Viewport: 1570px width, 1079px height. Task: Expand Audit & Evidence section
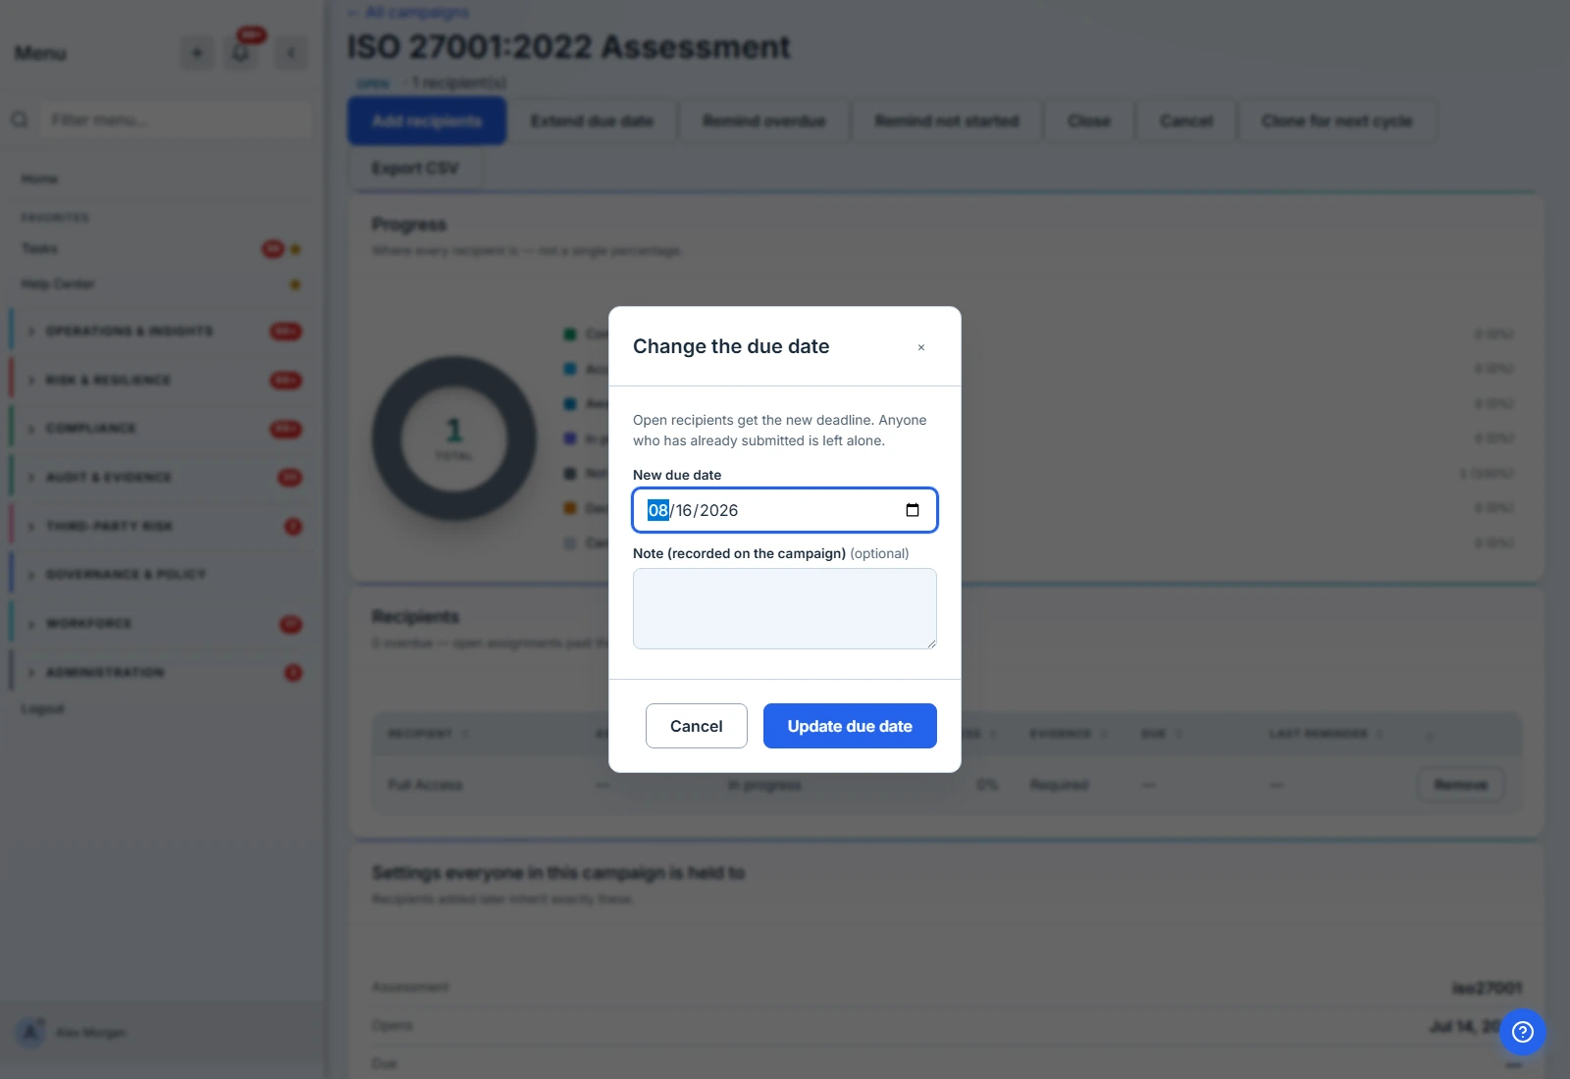162,477
